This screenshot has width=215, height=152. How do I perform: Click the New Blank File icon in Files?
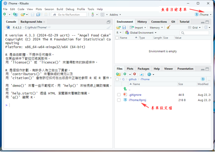[x=125, y=74]
